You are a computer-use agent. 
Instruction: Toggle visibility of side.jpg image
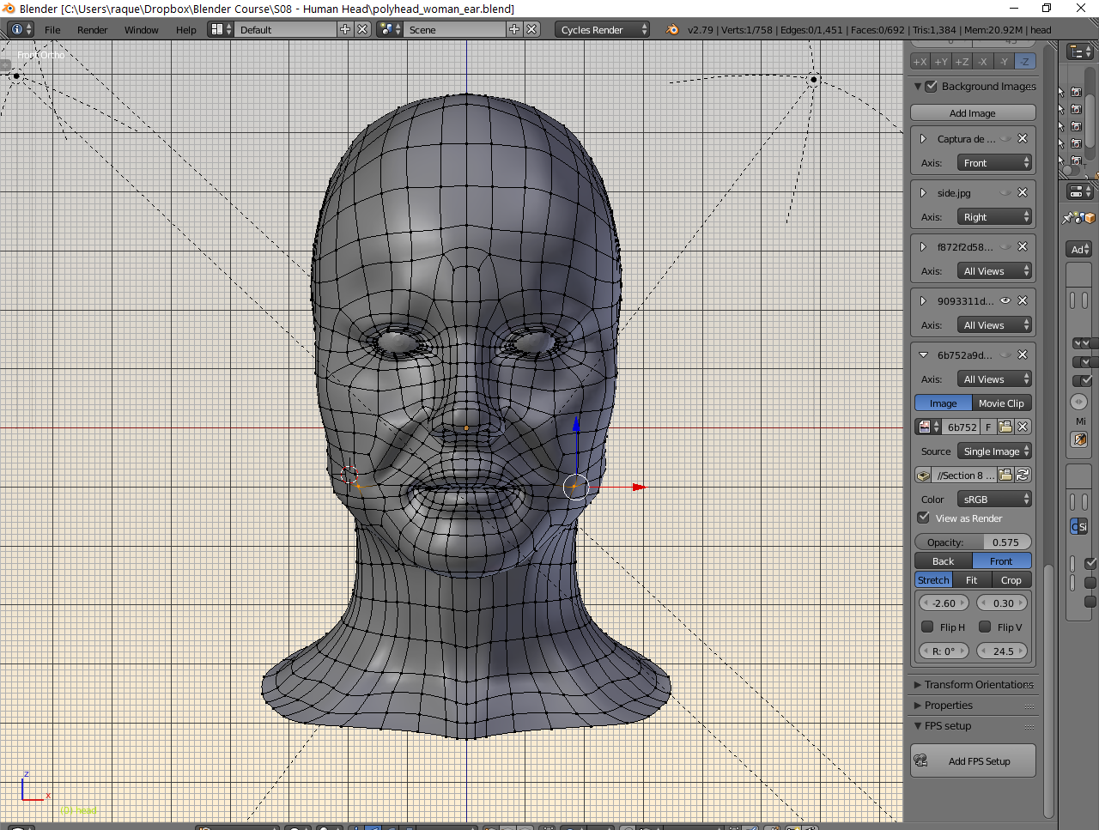pyautogui.click(x=1005, y=192)
